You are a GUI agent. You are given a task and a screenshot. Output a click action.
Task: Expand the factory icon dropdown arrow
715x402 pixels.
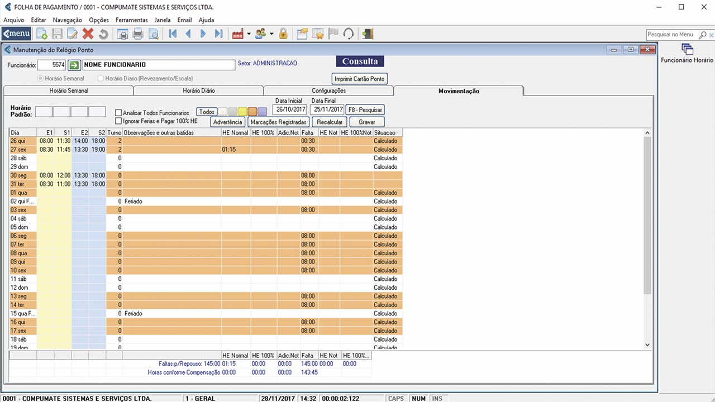pyautogui.click(x=249, y=34)
